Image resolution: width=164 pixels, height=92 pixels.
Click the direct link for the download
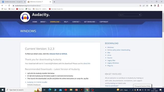[x=87, y=63]
